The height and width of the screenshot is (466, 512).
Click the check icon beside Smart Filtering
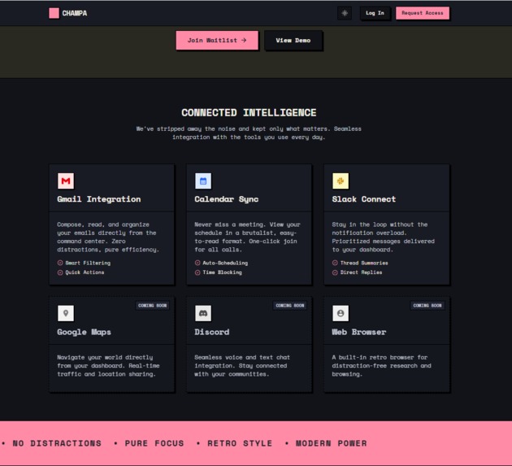click(60, 263)
